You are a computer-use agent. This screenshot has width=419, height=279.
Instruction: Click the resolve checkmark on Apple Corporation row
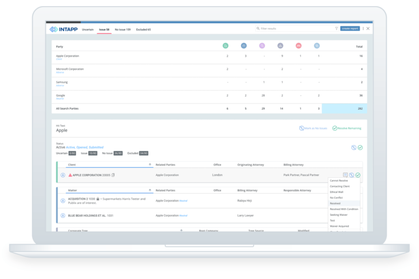click(x=358, y=175)
